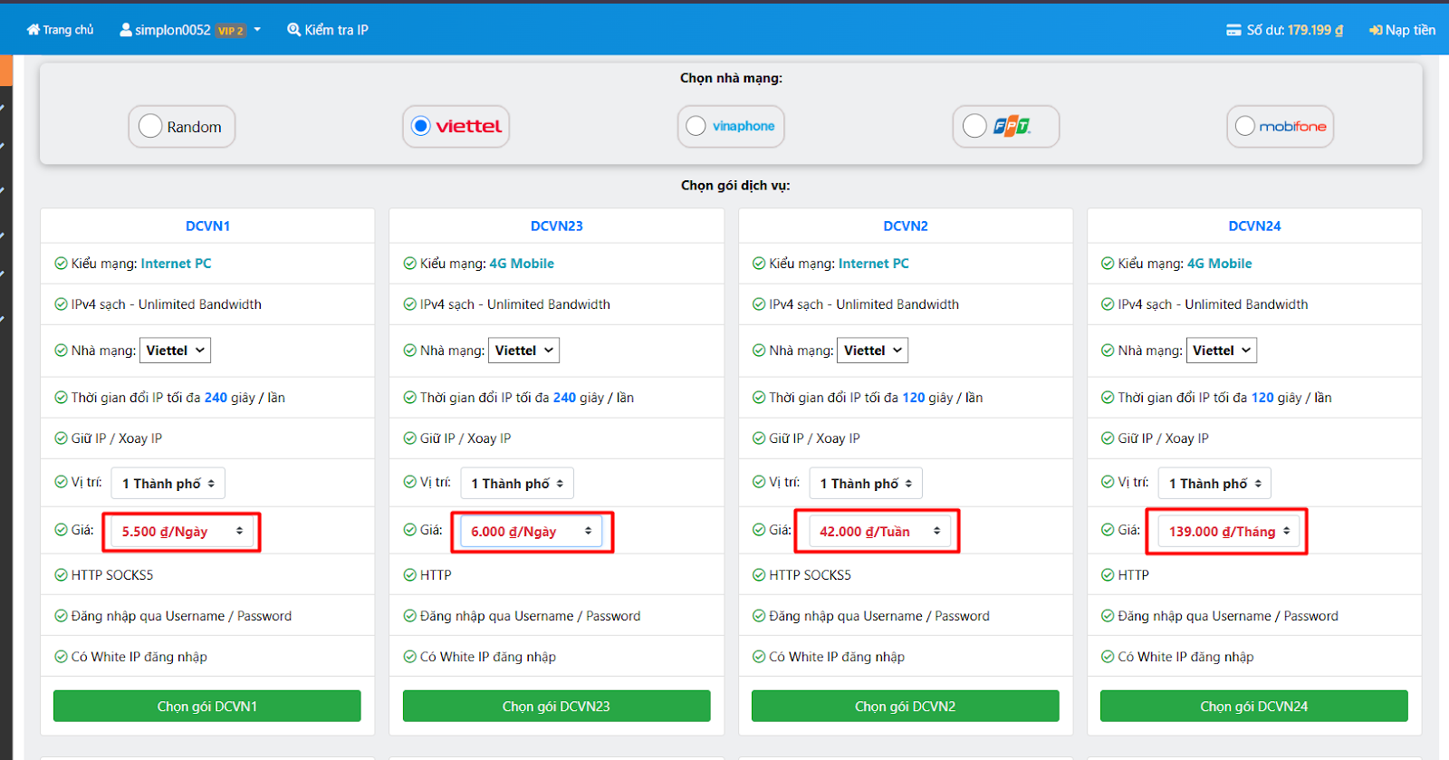Viewport: 1449px width, 760px height.
Task: Click Chọn gói DCVN2 button
Action: tap(906, 707)
